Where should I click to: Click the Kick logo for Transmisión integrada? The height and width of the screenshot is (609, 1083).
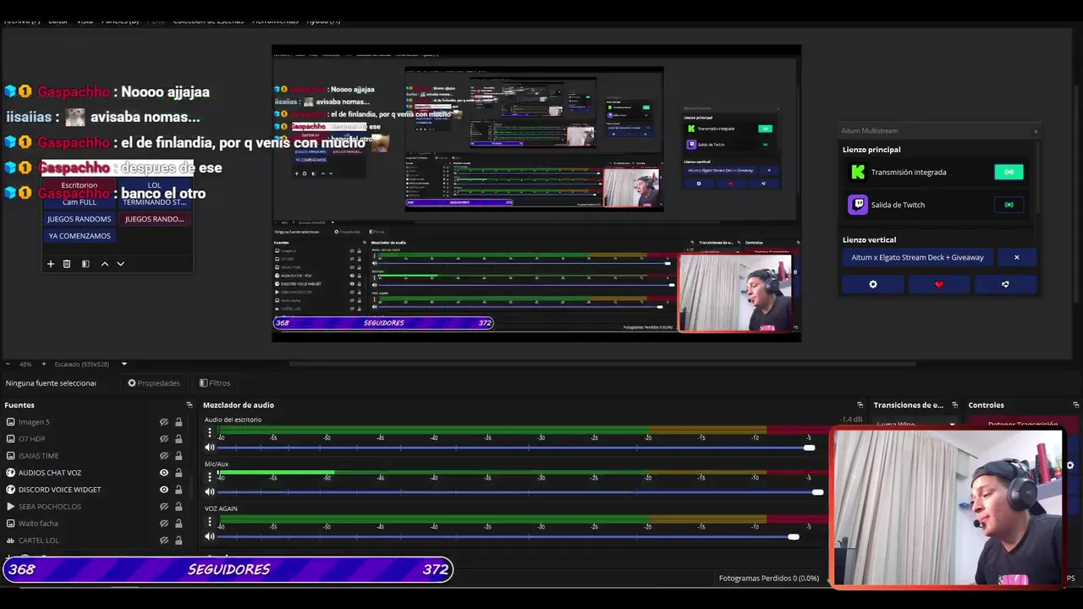coord(857,172)
